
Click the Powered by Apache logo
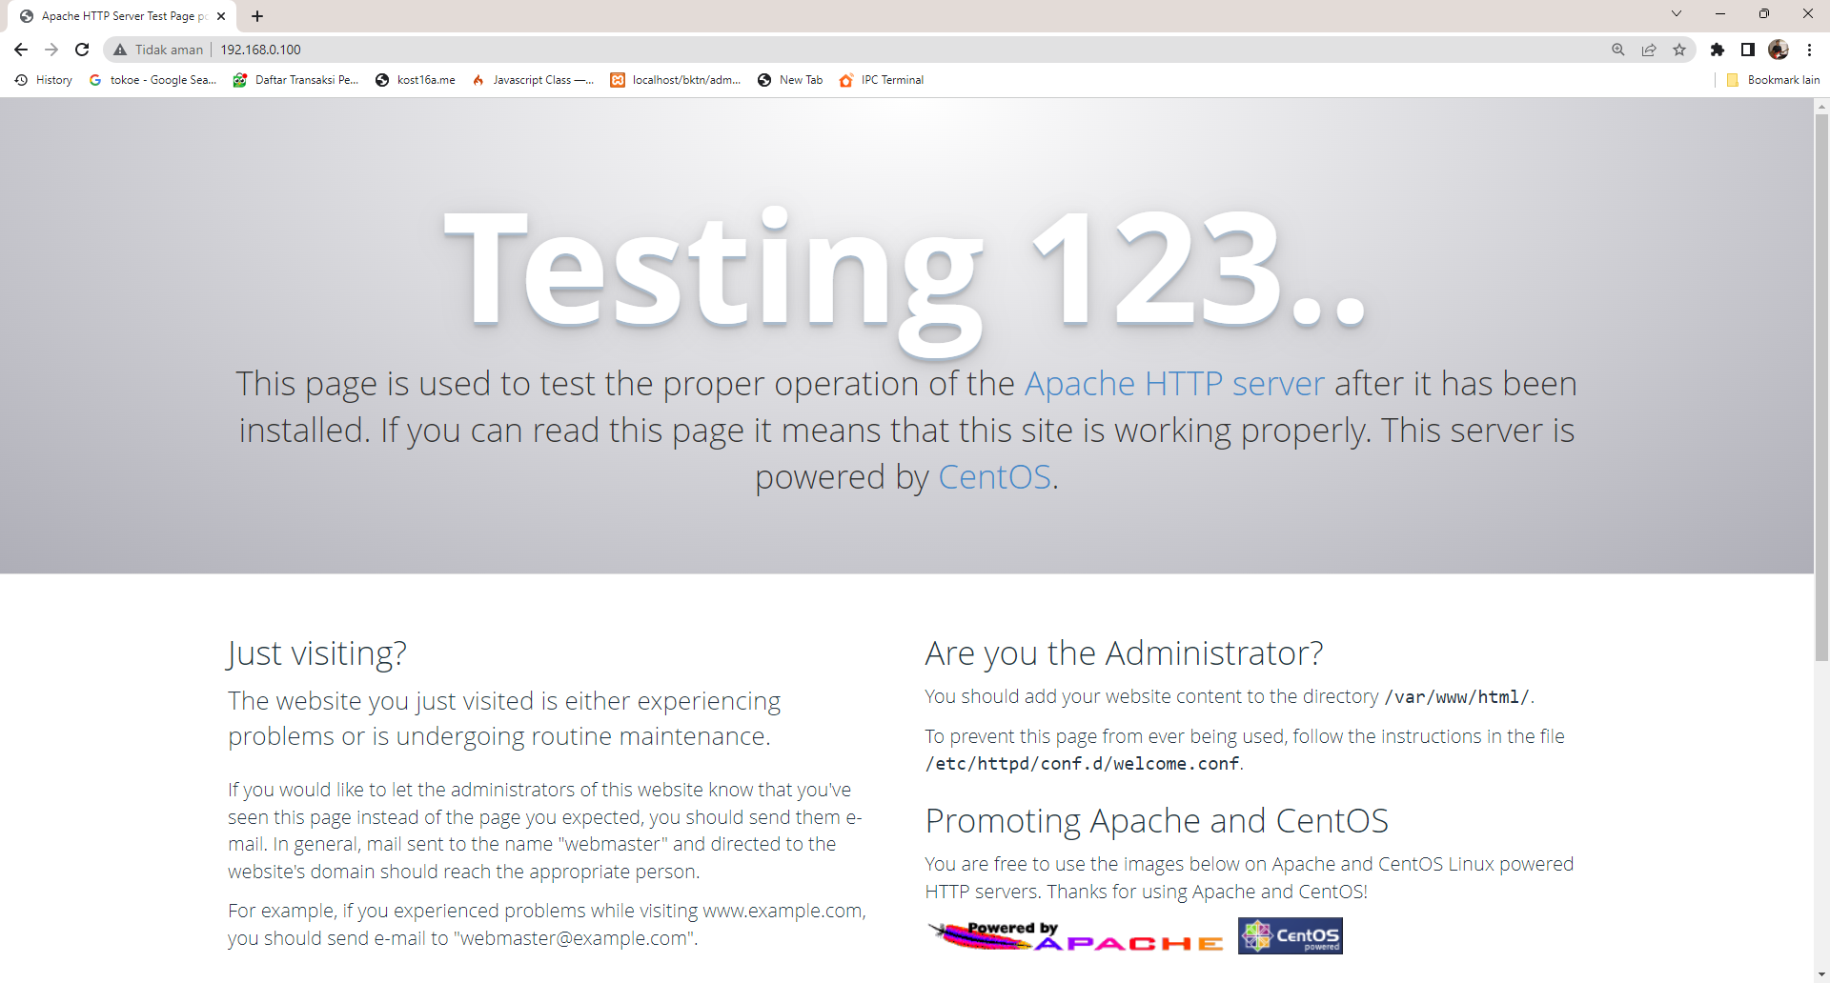[x=1076, y=936]
